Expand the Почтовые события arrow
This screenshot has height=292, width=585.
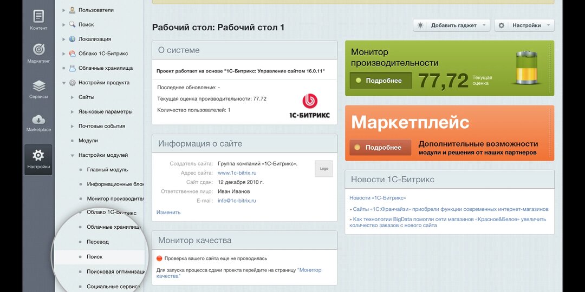(73, 126)
